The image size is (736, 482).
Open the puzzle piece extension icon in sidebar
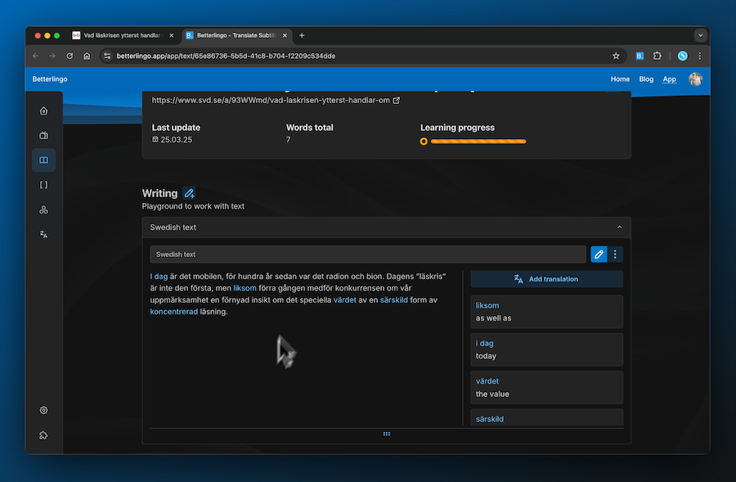pyautogui.click(x=43, y=435)
